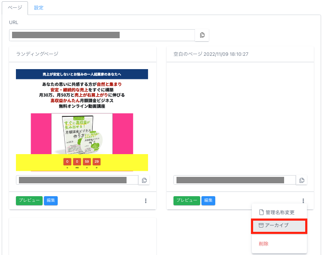Choose 管理名称変更 from the context menu

279,212
